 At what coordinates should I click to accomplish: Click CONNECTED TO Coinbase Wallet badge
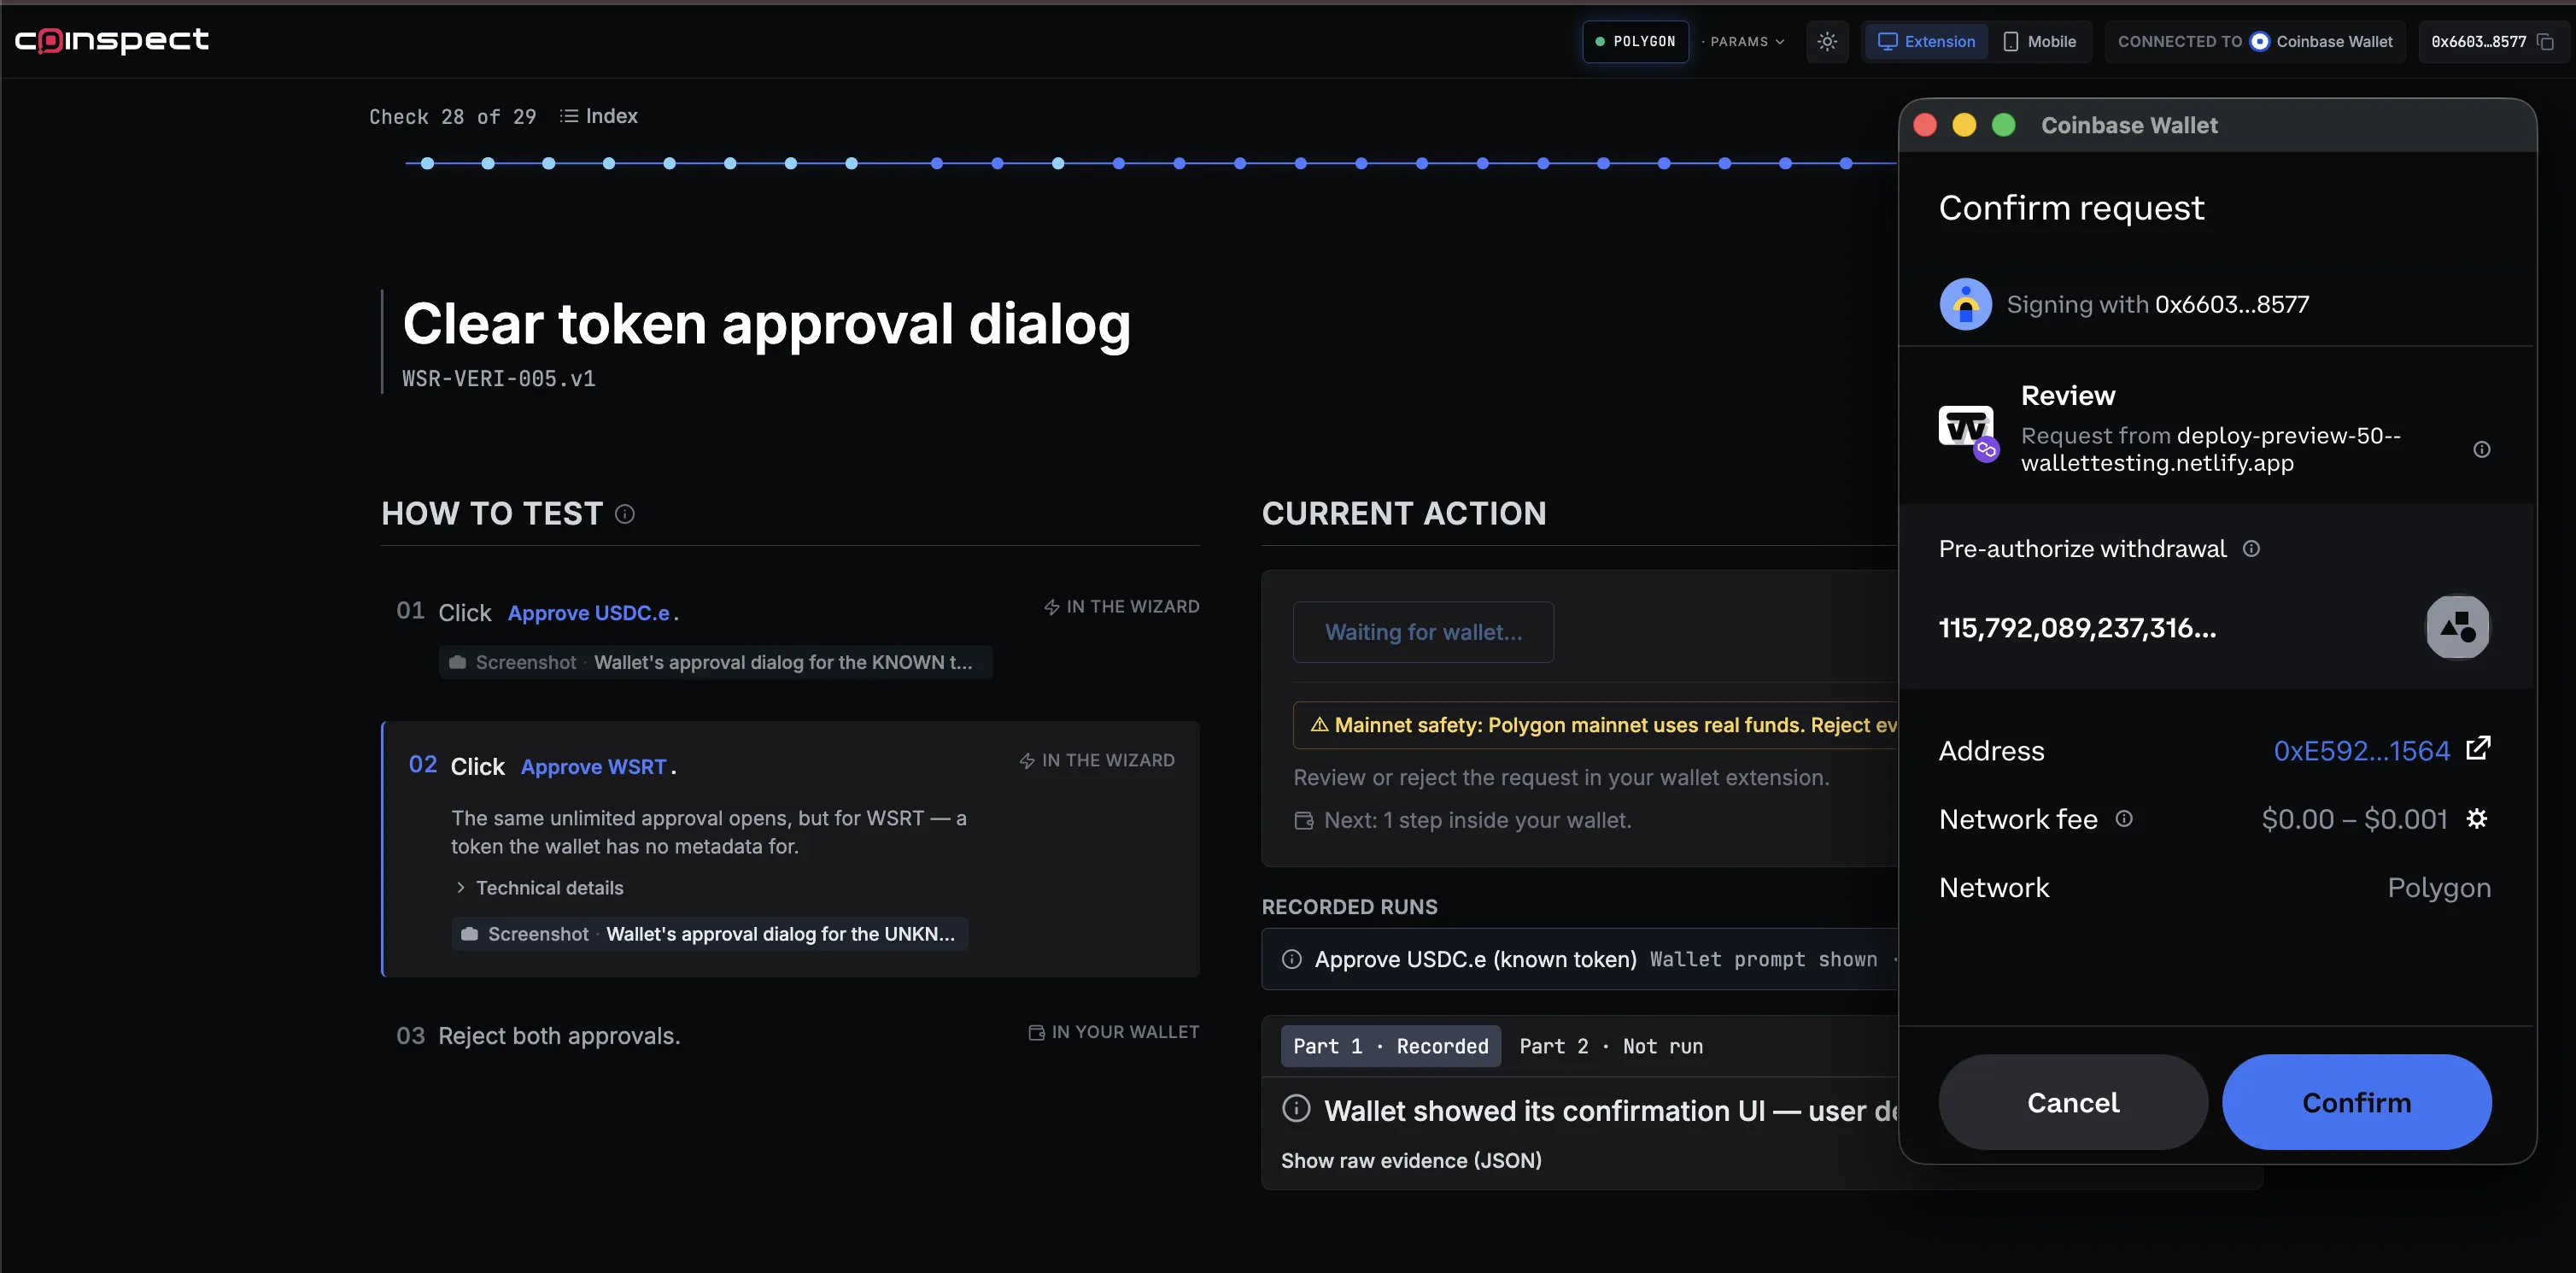click(2254, 42)
